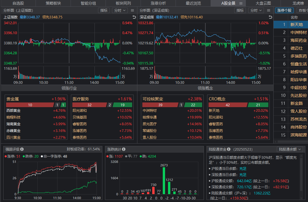Select the 涨停个股 button

click(284, 11)
